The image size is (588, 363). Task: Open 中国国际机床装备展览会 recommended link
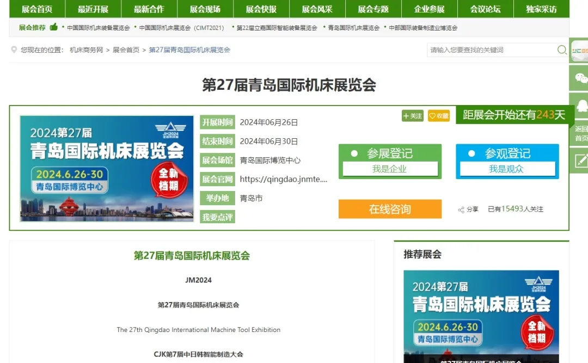pyautogui.click(x=98, y=28)
